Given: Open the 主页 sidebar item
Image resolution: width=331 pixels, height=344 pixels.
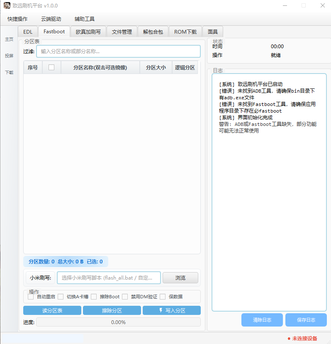Looking at the screenshot, I should pos(9,39).
